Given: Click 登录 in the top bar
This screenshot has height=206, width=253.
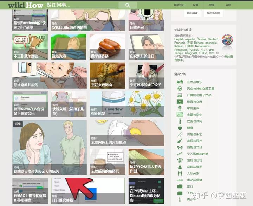Looking at the screenshot, I should click(x=212, y=5).
